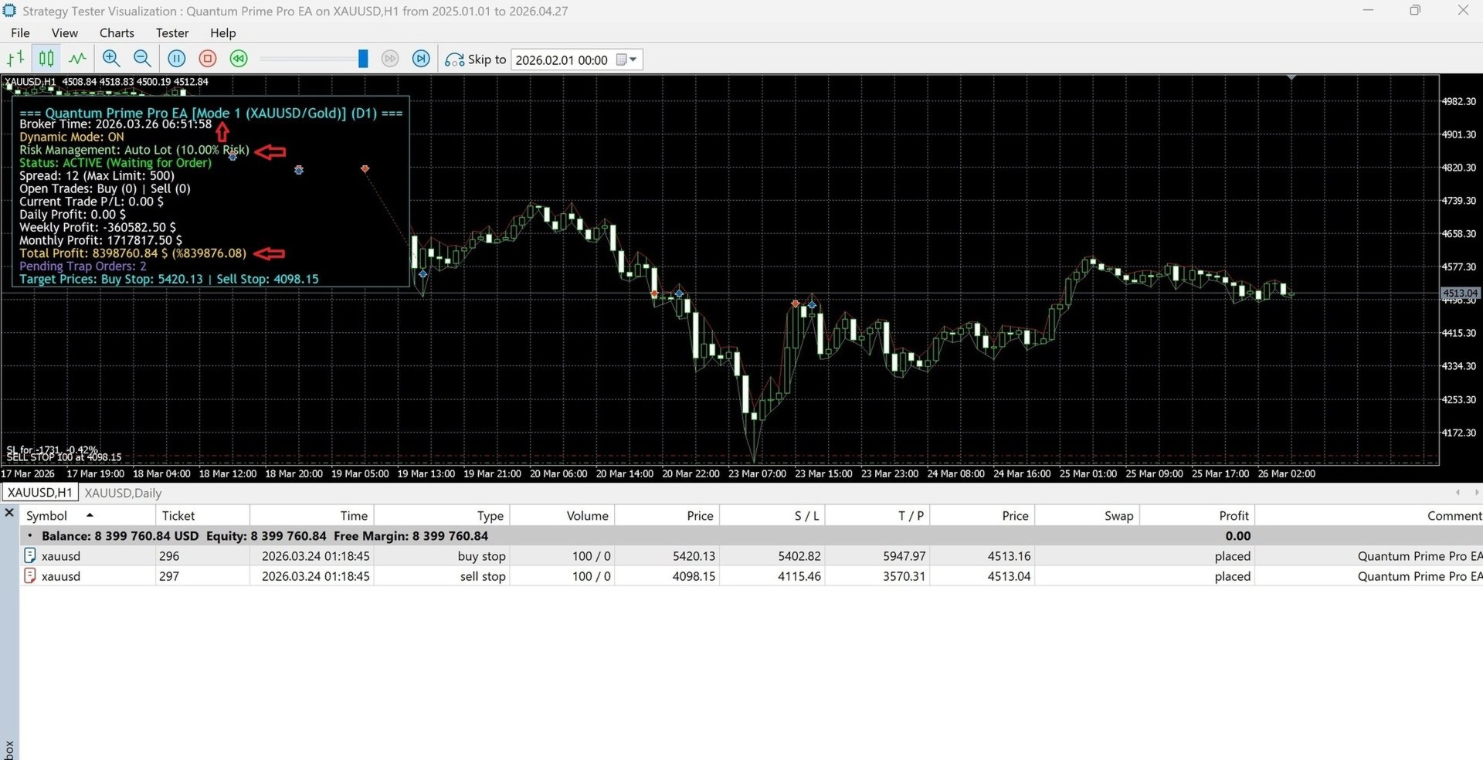Image resolution: width=1483 pixels, height=760 pixels.
Task: Sort orders by the Profit column
Action: 1197,516
